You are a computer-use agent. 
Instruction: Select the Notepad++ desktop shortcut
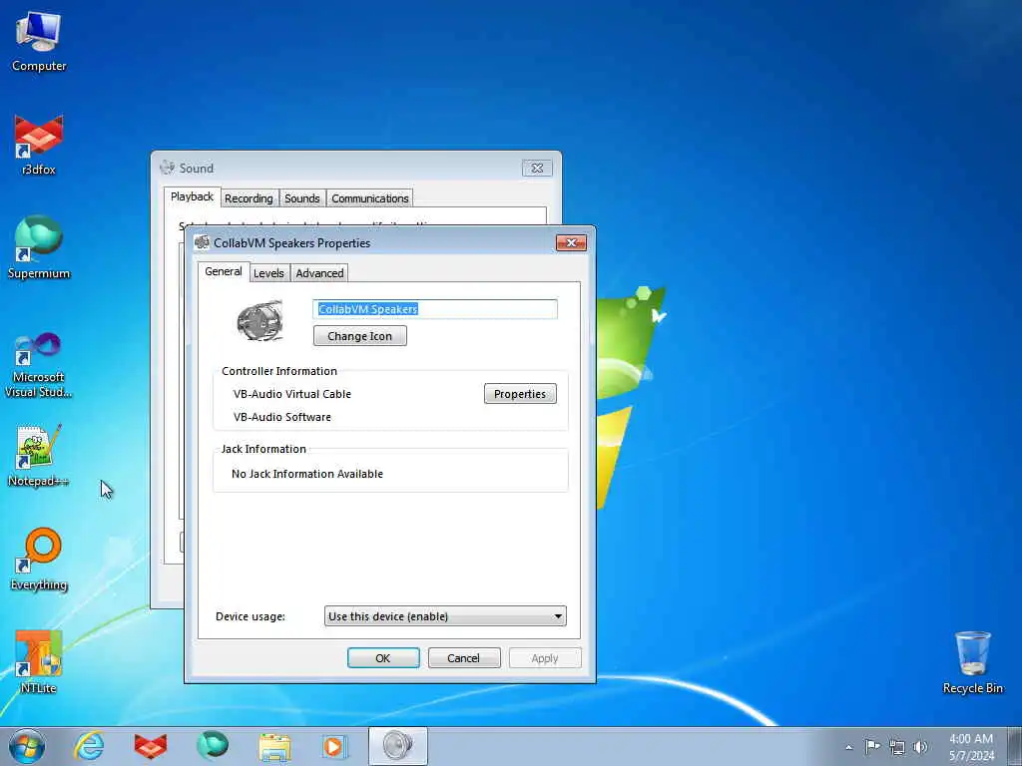(x=39, y=456)
